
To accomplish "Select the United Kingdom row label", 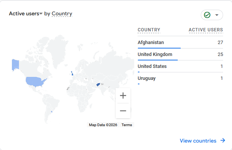I will pos(155,54).
